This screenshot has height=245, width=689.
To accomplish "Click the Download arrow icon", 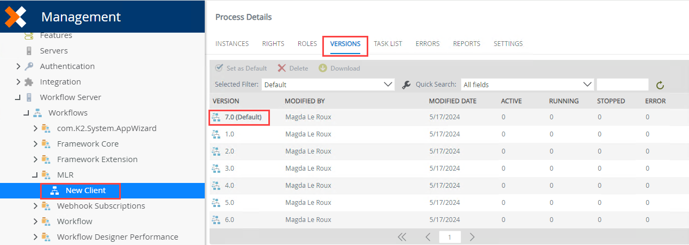I will [323, 68].
